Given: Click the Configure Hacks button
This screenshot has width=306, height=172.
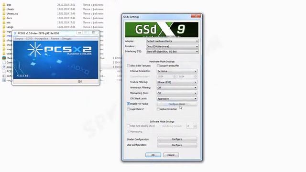Looking at the screenshot, I should 177,104.
